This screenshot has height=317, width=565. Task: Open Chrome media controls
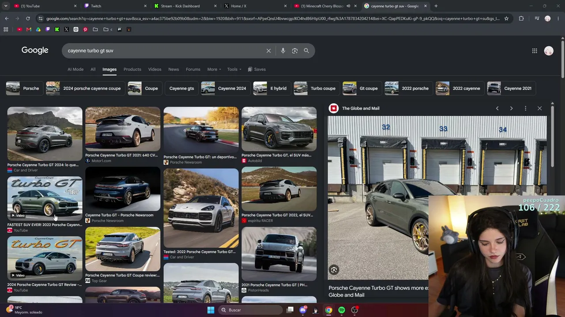click(x=537, y=18)
